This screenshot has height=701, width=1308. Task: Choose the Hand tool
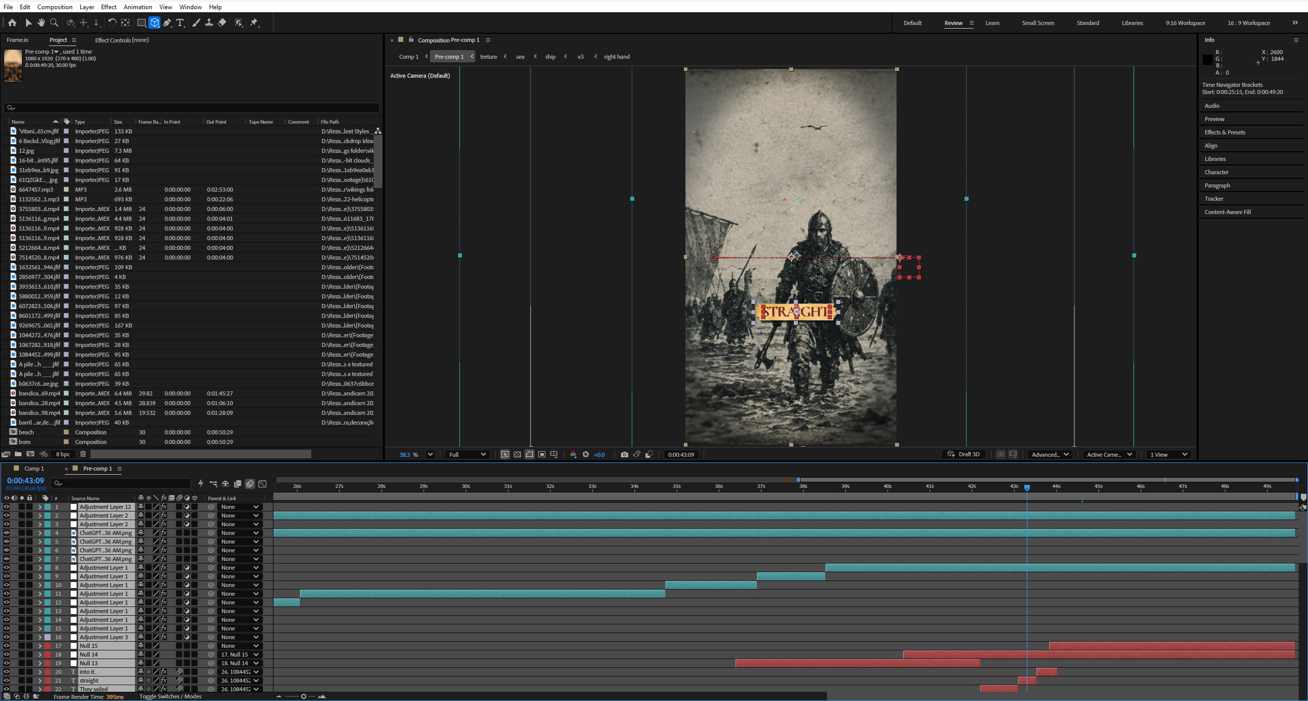[41, 23]
